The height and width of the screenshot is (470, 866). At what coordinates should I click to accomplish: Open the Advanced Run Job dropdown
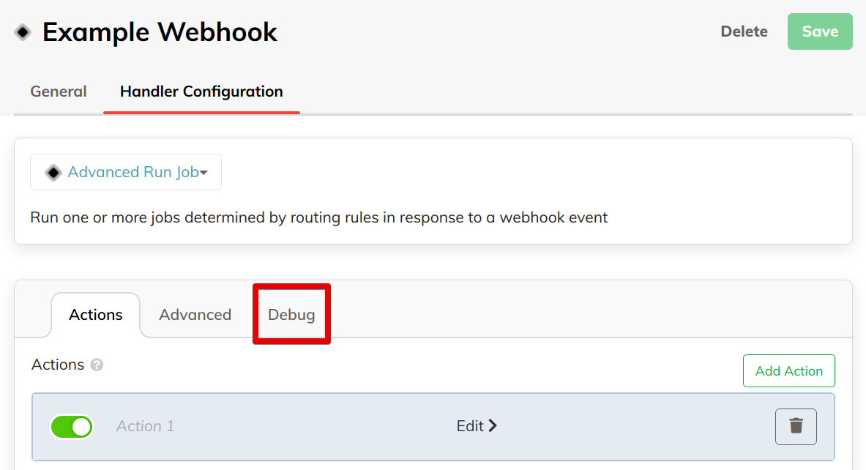126,172
